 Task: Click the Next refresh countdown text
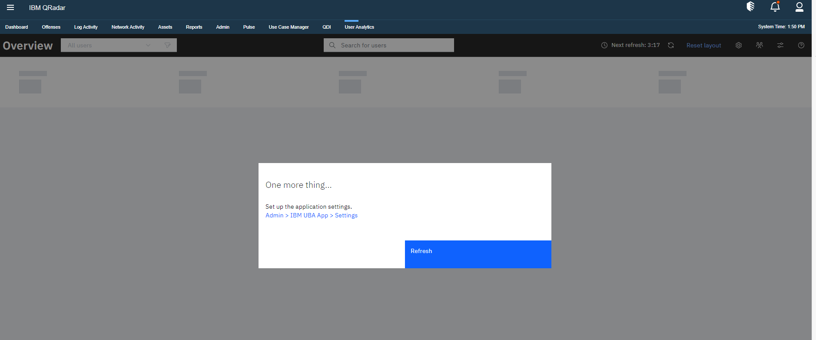pyautogui.click(x=636, y=45)
